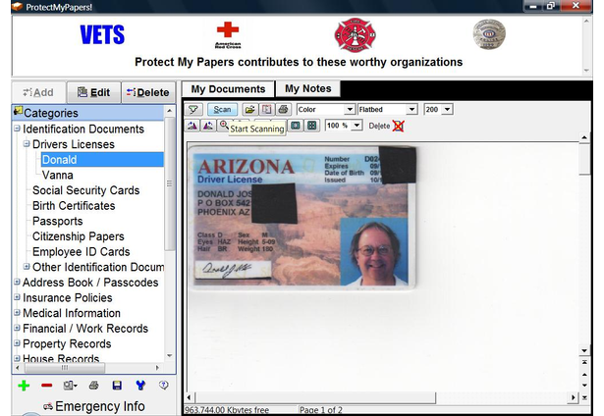Open the 200 resolution dropdown

[447, 110]
